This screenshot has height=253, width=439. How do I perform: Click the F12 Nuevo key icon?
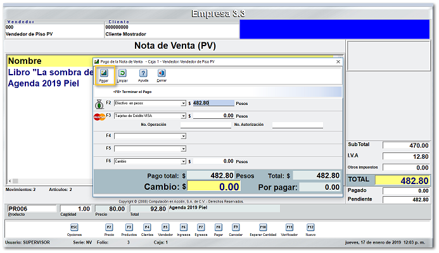tap(310, 226)
